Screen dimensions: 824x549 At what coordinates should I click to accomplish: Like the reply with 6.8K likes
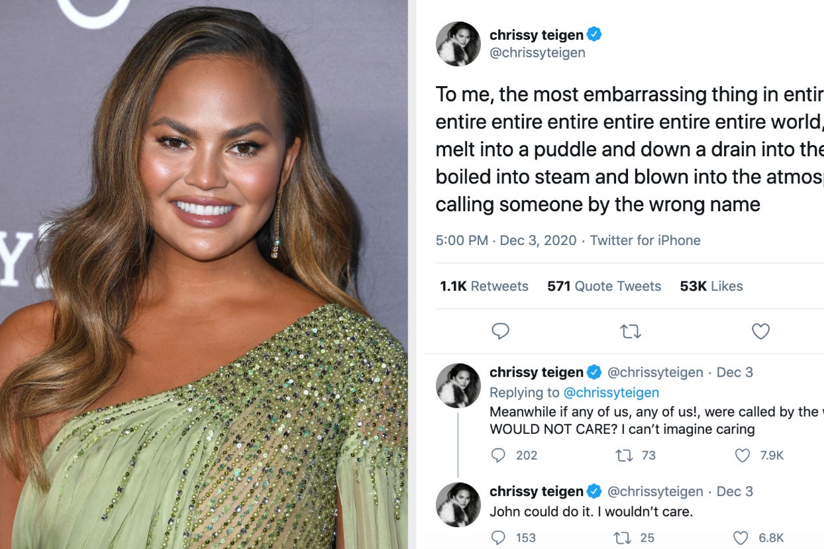(743, 537)
